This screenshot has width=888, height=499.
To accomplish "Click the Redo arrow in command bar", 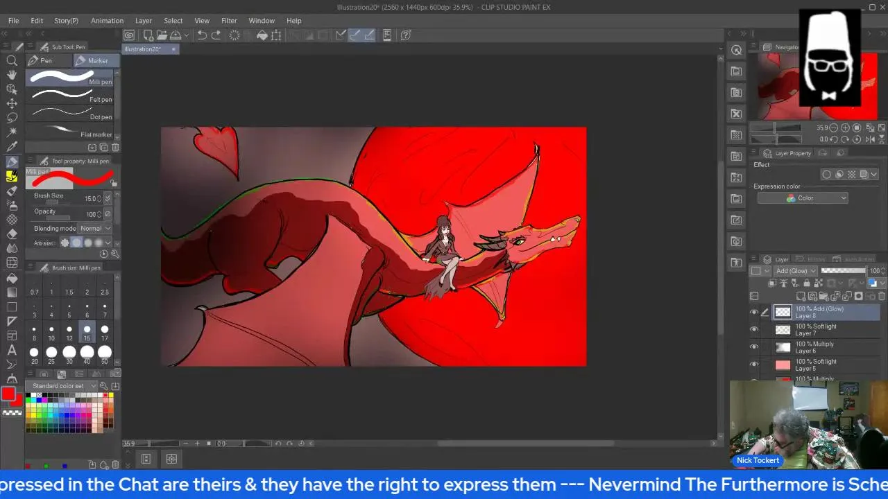I will tap(216, 35).
